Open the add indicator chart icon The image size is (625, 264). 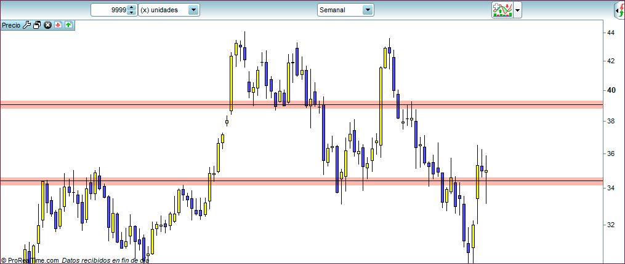[502, 10]
